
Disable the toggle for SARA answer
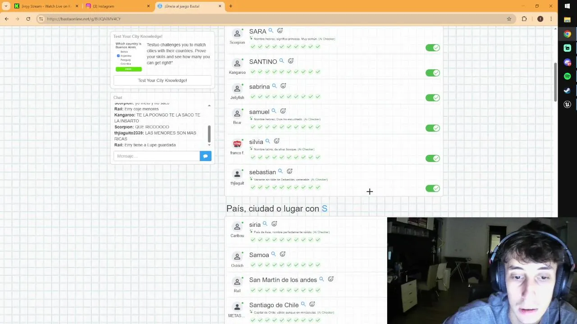433,48
